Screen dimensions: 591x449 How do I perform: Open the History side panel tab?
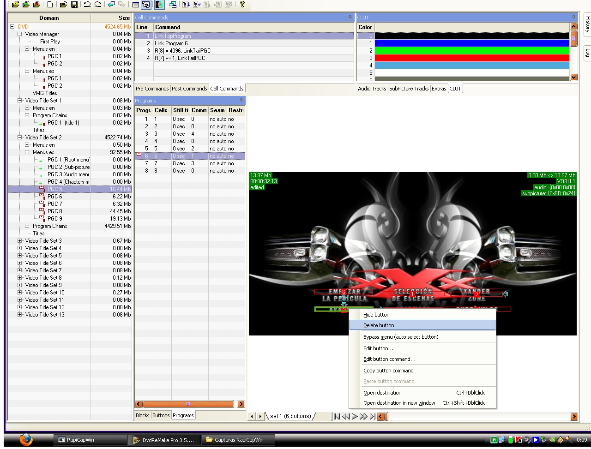[x=587, y=24]
